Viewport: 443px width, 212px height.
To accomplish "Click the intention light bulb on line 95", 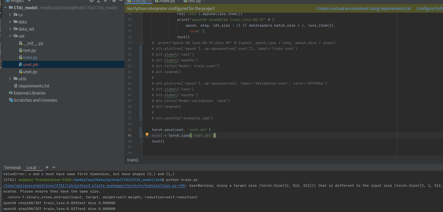I will (x=147, y=135).
